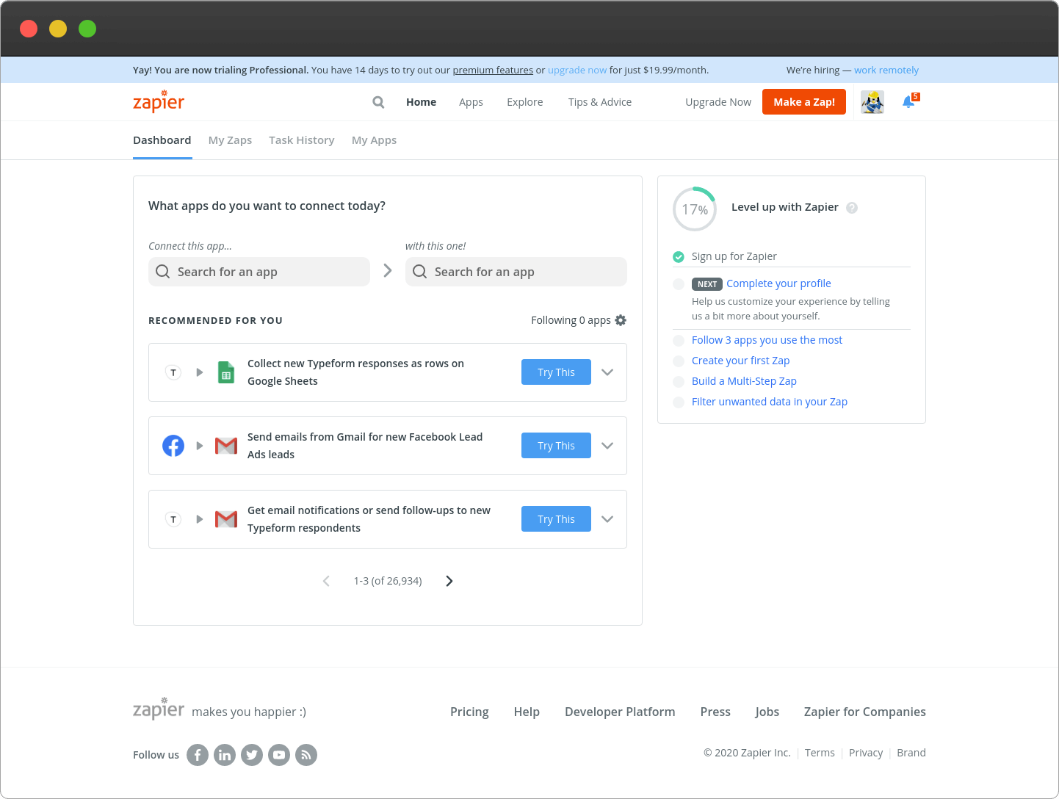The height and width of the screenshot is (799, 1059).
Task: Click the 17% progress circle
Action: coord(695,209)
